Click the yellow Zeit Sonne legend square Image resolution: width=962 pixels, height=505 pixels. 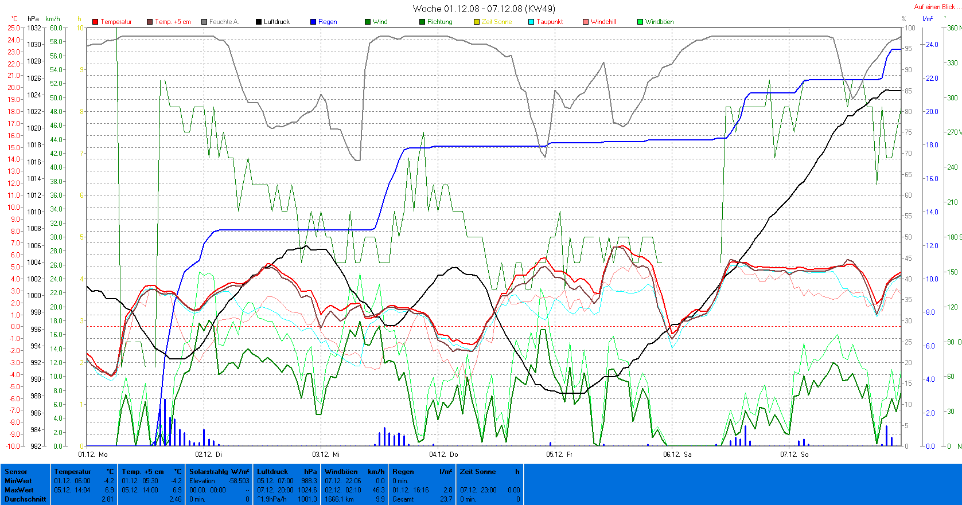tap(477, 22)
